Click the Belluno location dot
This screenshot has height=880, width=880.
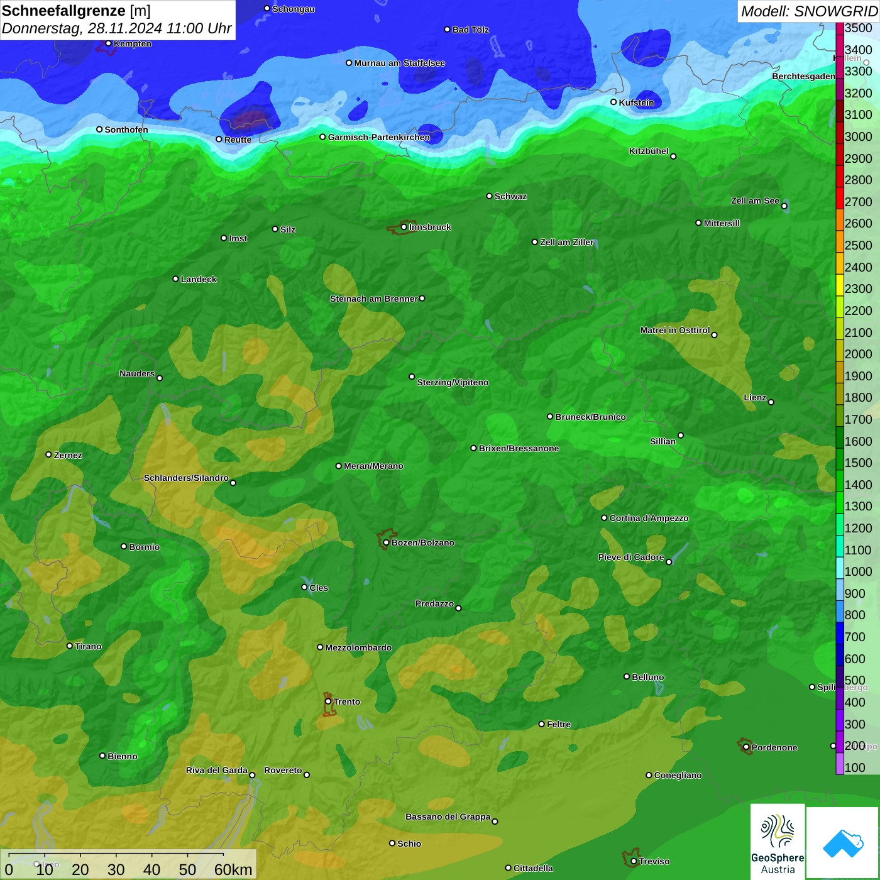coord(626,676)
